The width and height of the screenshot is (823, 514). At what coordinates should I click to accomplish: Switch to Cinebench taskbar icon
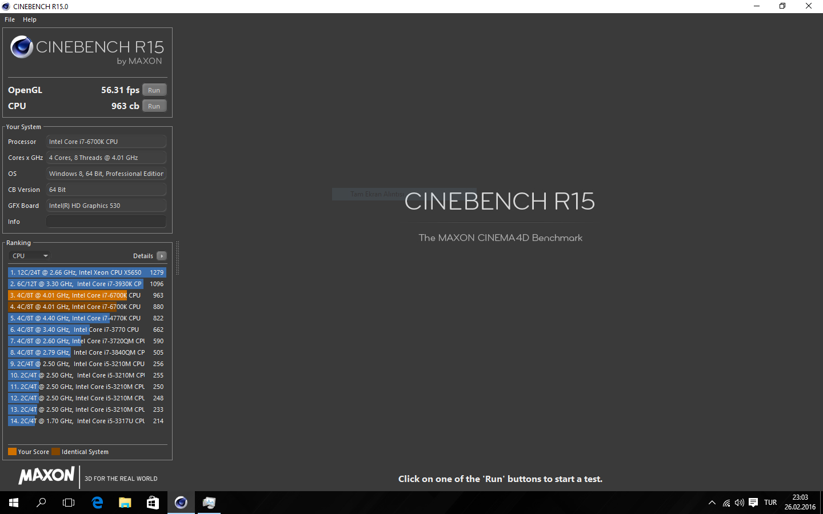click(181, 503)
